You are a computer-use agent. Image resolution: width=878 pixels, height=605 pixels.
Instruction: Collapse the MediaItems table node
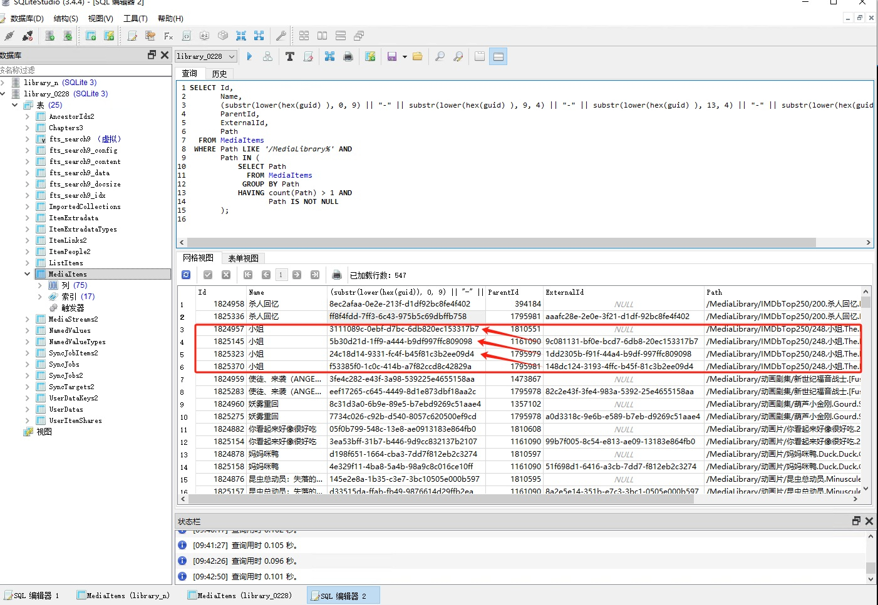[x=27, y=274]
